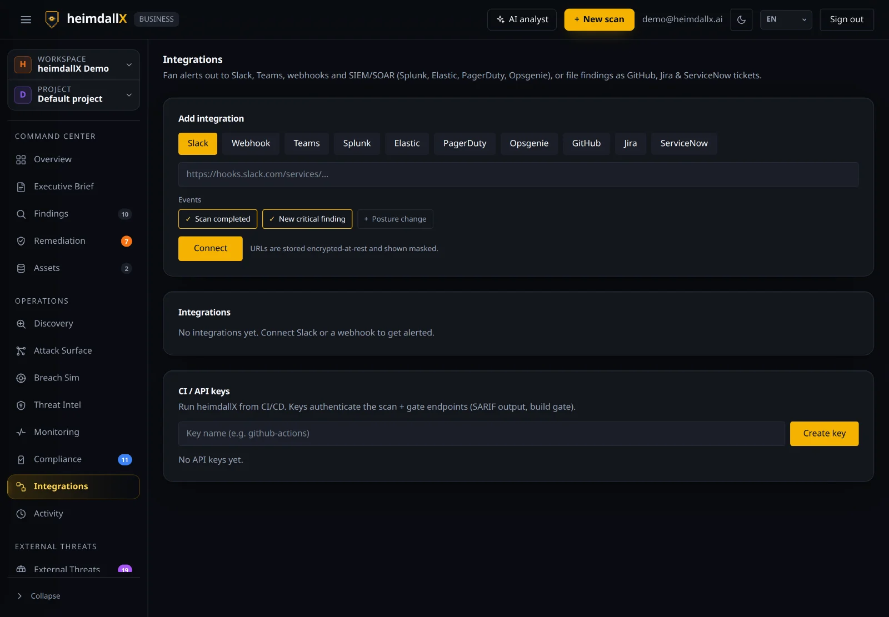Open Overview grid icon in sidebar
Image resolution: width=889 pixels, height=617 pixels.
click(21, 160)
